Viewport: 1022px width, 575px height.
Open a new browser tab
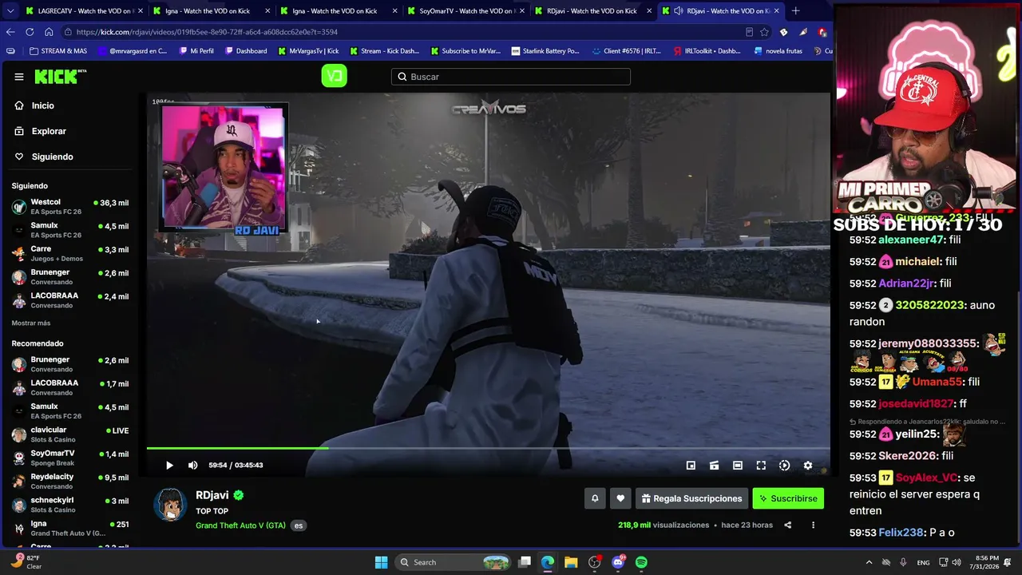click(x=795, y=11)
